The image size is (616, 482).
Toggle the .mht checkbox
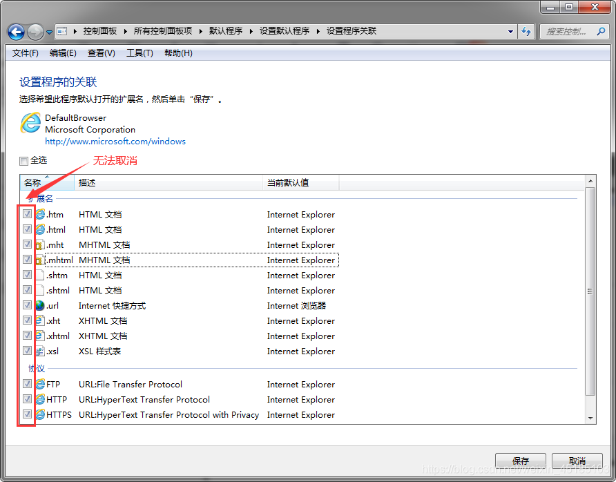tap(27, 244)
